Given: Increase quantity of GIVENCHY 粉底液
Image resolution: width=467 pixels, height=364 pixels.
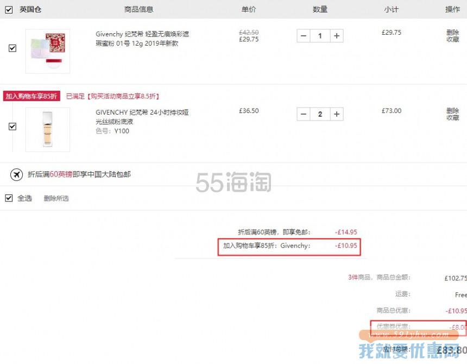Looking at the screenshot, I should (x=337, y=114).
